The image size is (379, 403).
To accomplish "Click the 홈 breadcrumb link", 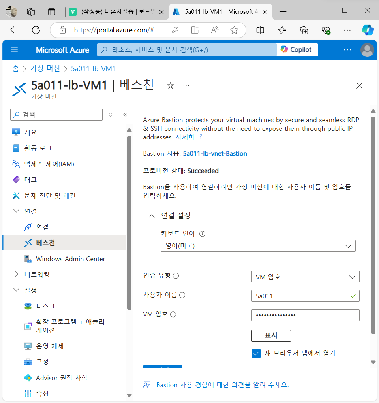I will point(16,68).
